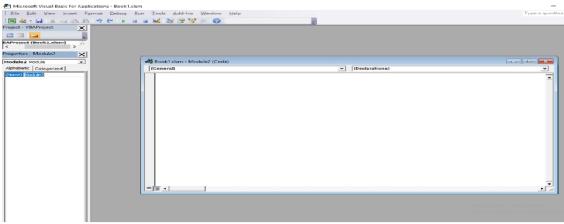This screenshot has height=224, width=564.
Task: Click the View Code icon in the Project panel
Action: [10, 35]
